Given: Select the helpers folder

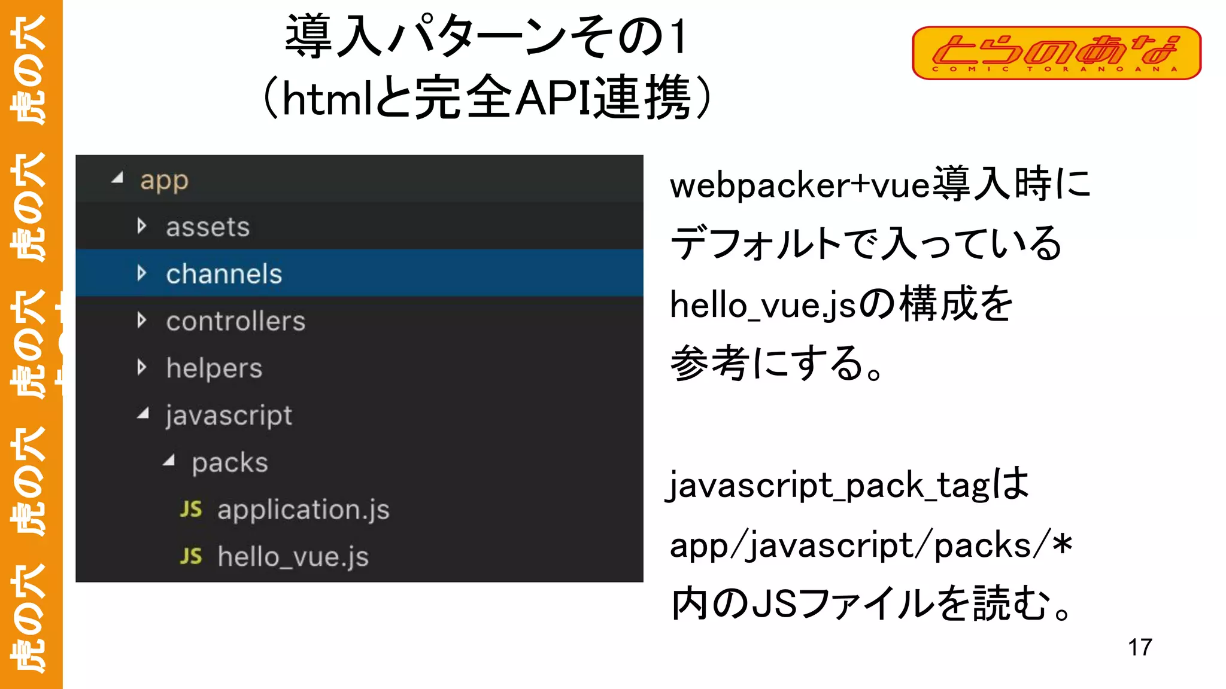Looking at the screenshot, I should point(214,368).
